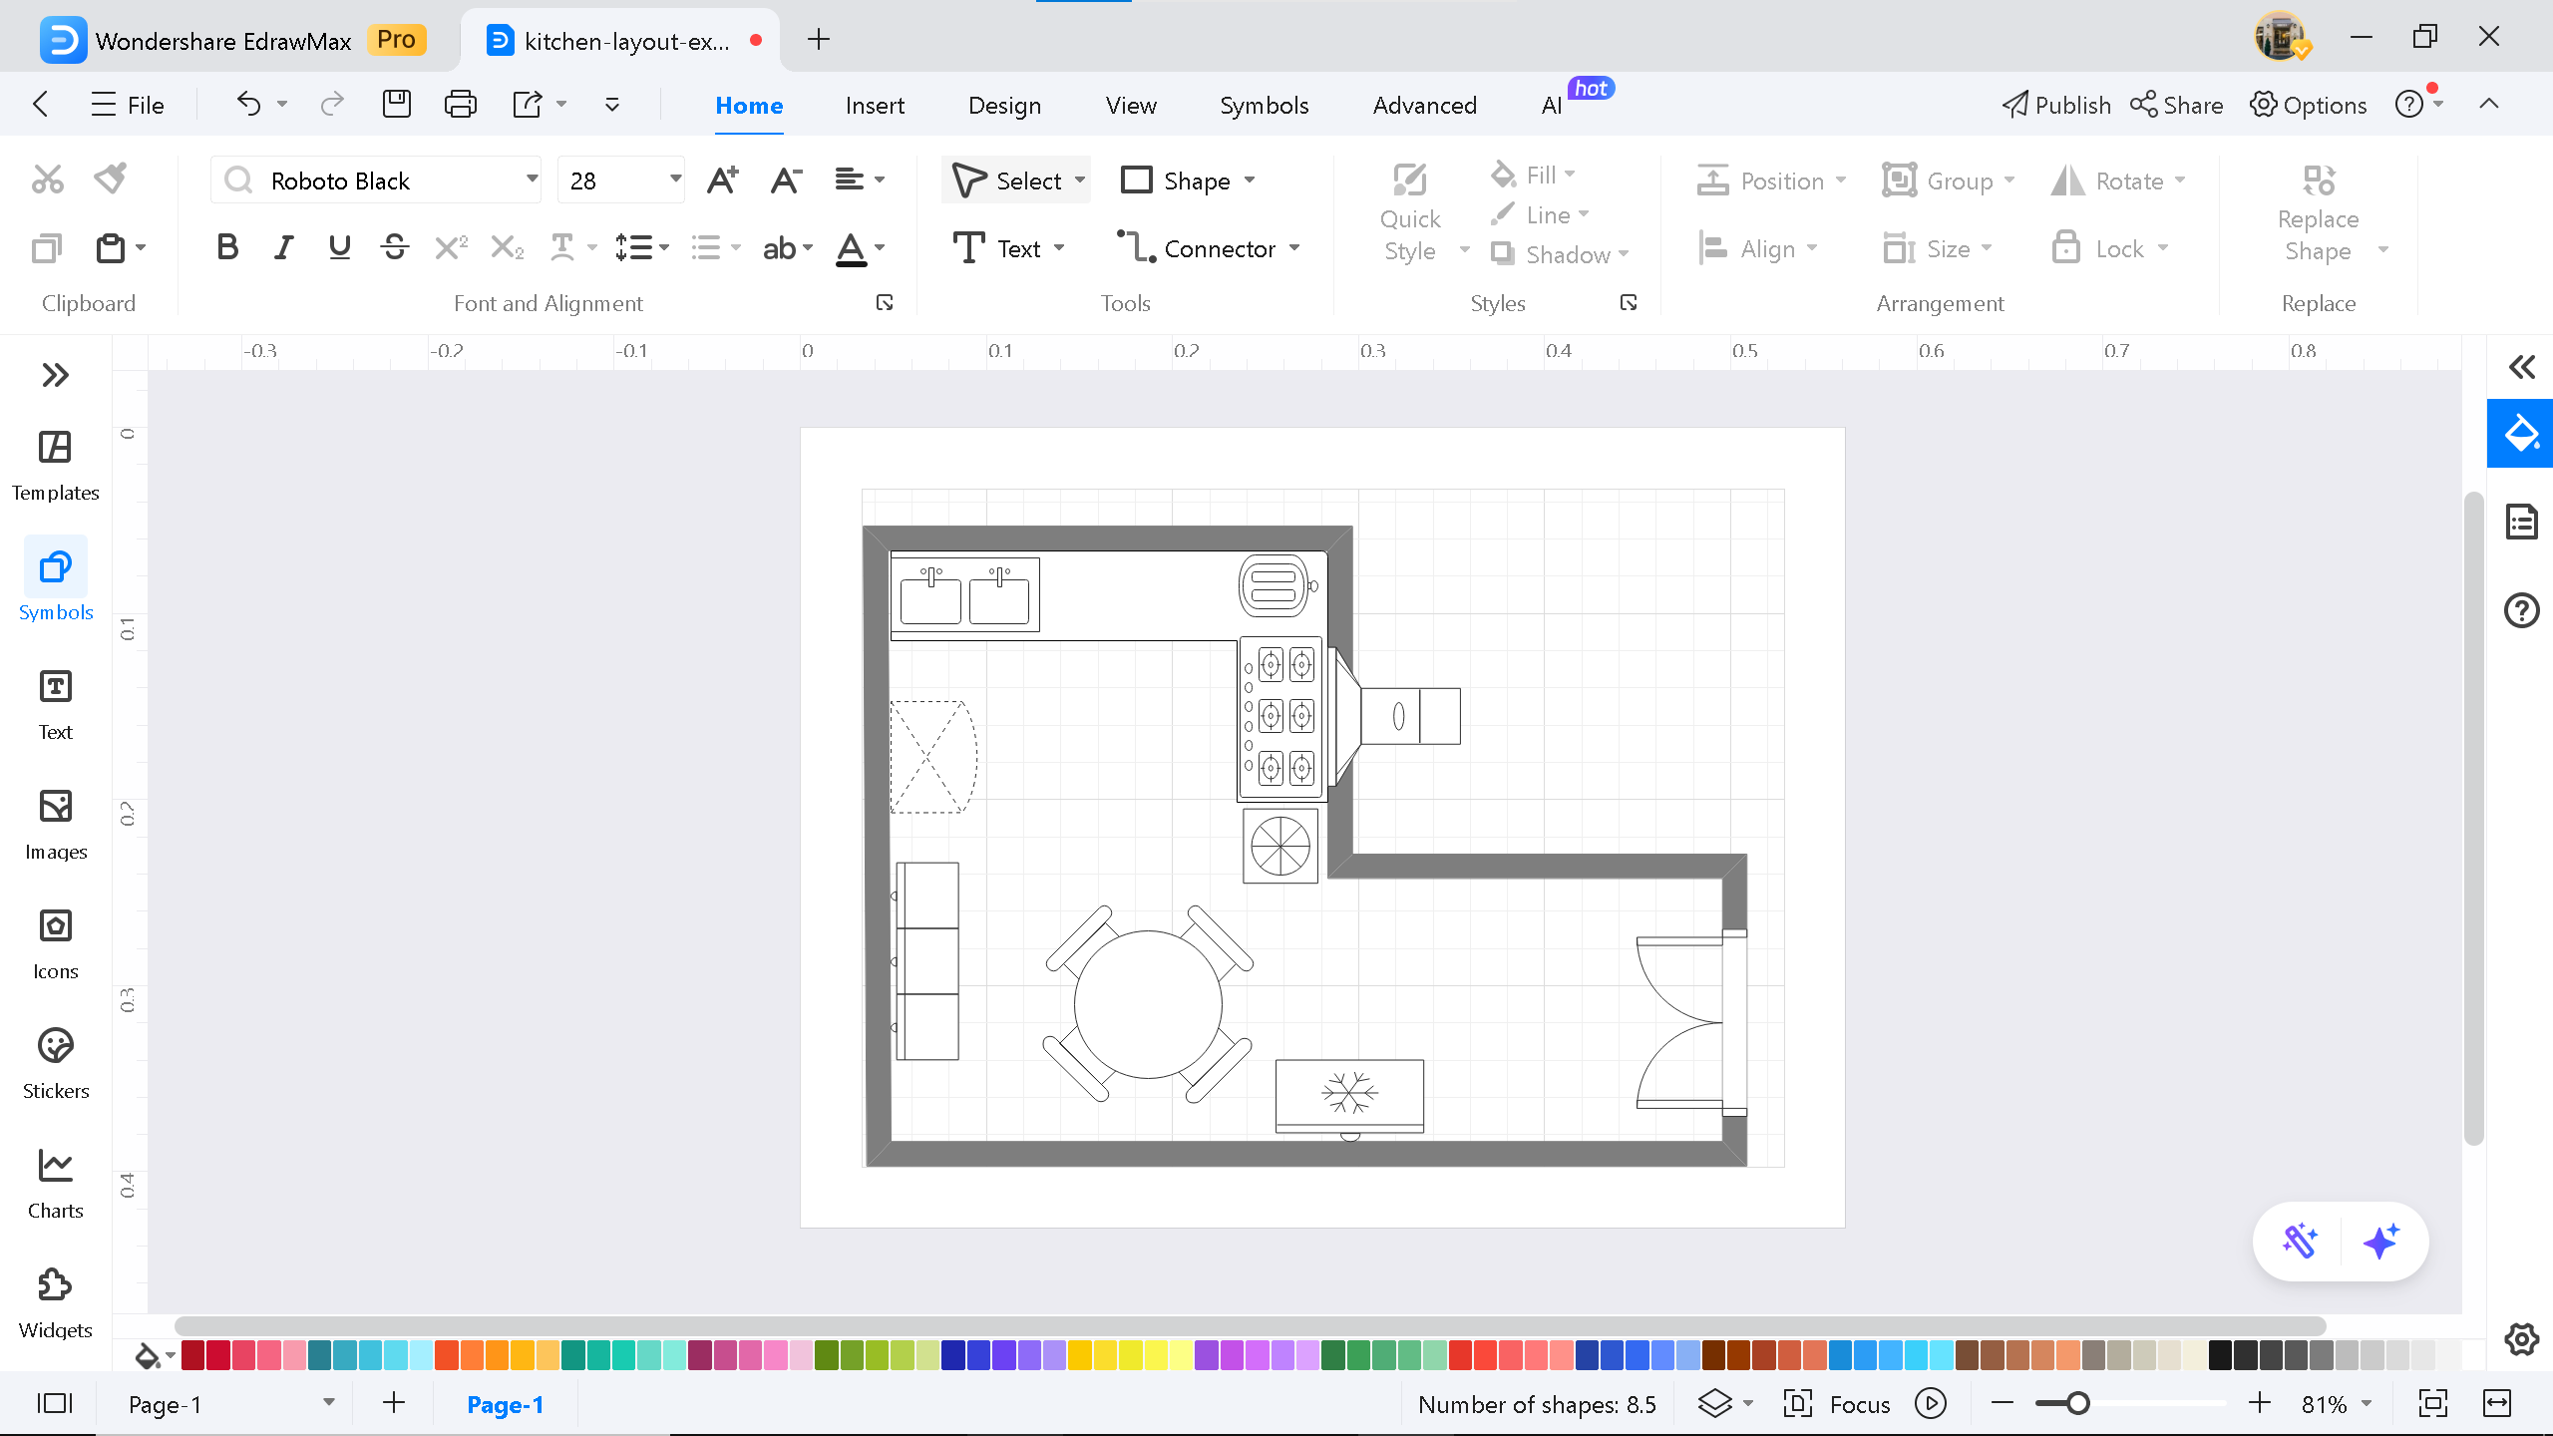2553x1436 pixels.
Task: Click the Share button
Action: (x=2176, y=105)
